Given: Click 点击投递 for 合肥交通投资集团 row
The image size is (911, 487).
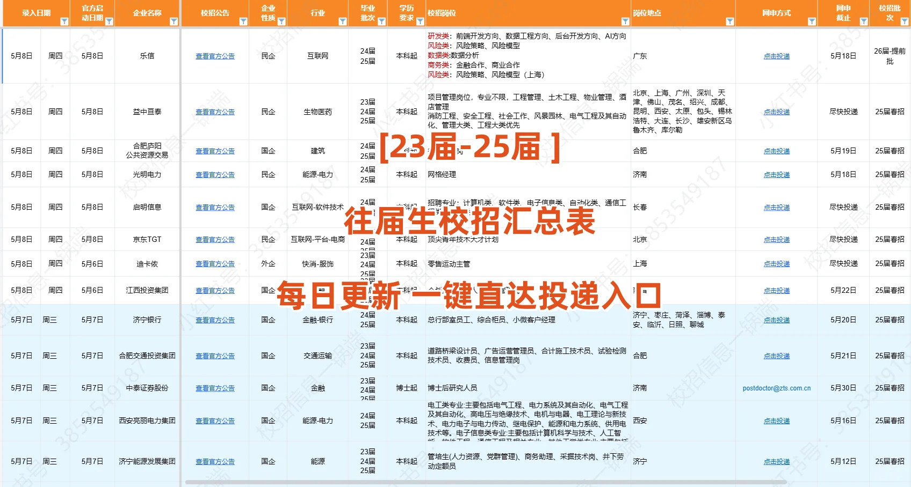Looking at the screenshot, I should [777, 356].
